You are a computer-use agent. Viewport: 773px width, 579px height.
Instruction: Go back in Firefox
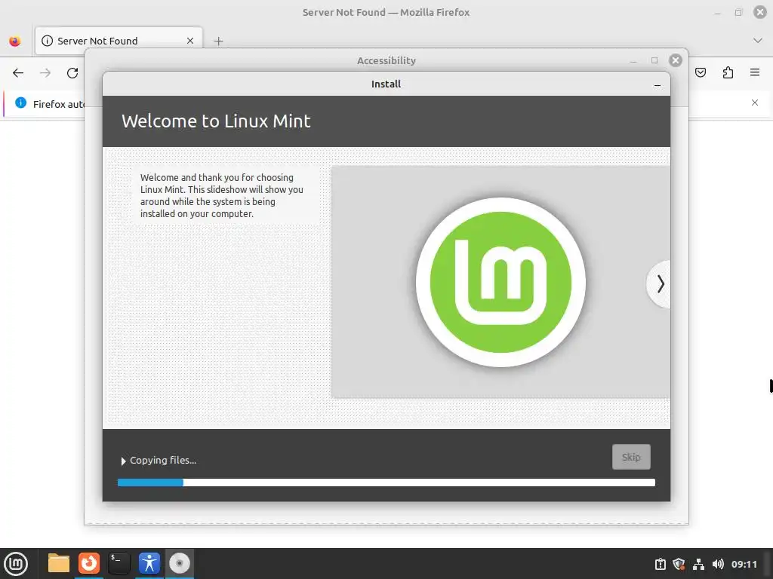click(18, 73)
